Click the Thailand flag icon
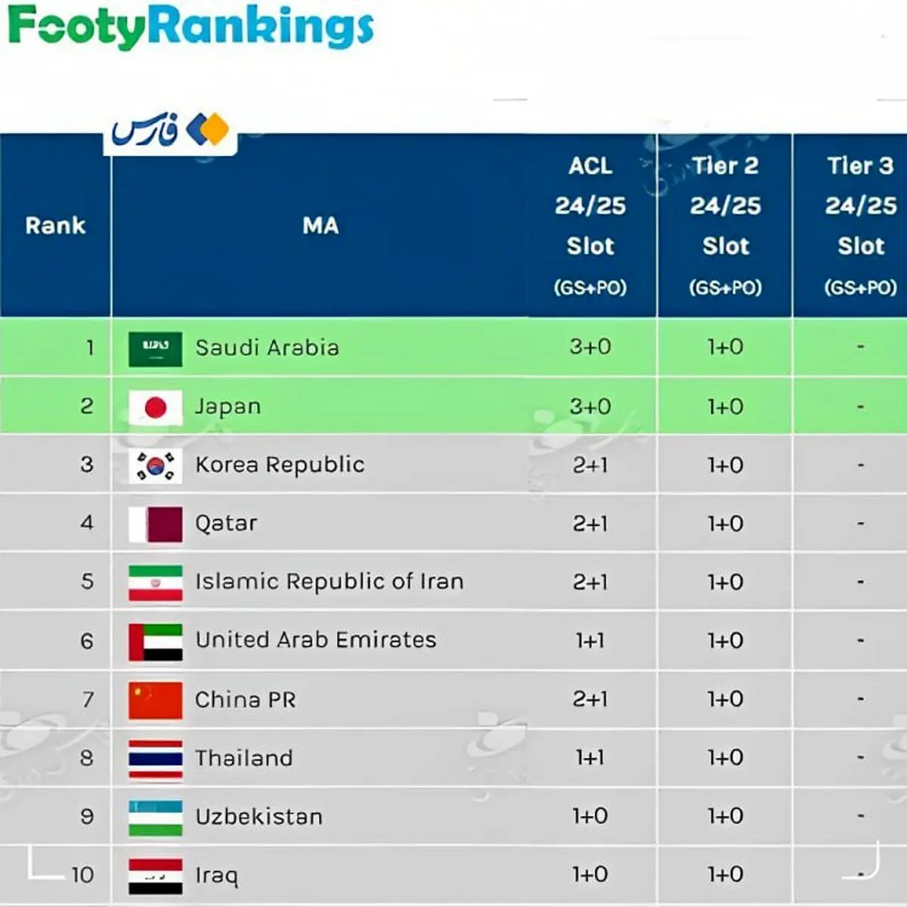Viewport: 907px width, 907px height. point(155,759)
